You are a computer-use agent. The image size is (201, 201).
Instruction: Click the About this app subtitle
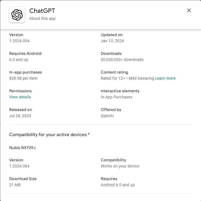tap(42, 18)
